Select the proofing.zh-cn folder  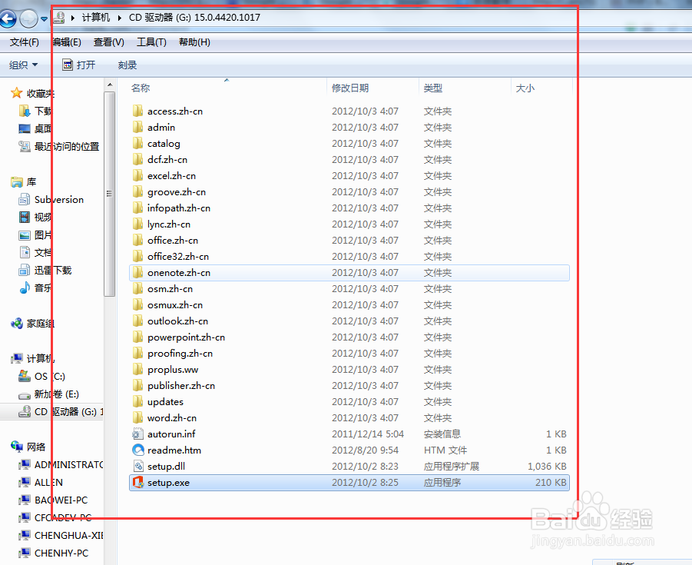click(x=349, y=354)
